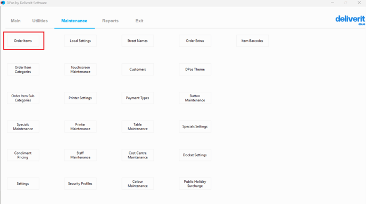Open the Main tab
This screenshot has width=366, height=204.
[x=15, y=21]
